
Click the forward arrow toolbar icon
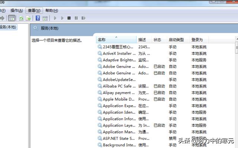2,18
